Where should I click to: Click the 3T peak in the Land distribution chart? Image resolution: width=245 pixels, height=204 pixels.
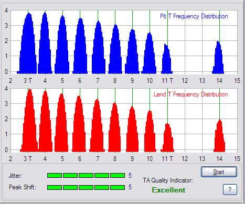(x=29, y=120)
